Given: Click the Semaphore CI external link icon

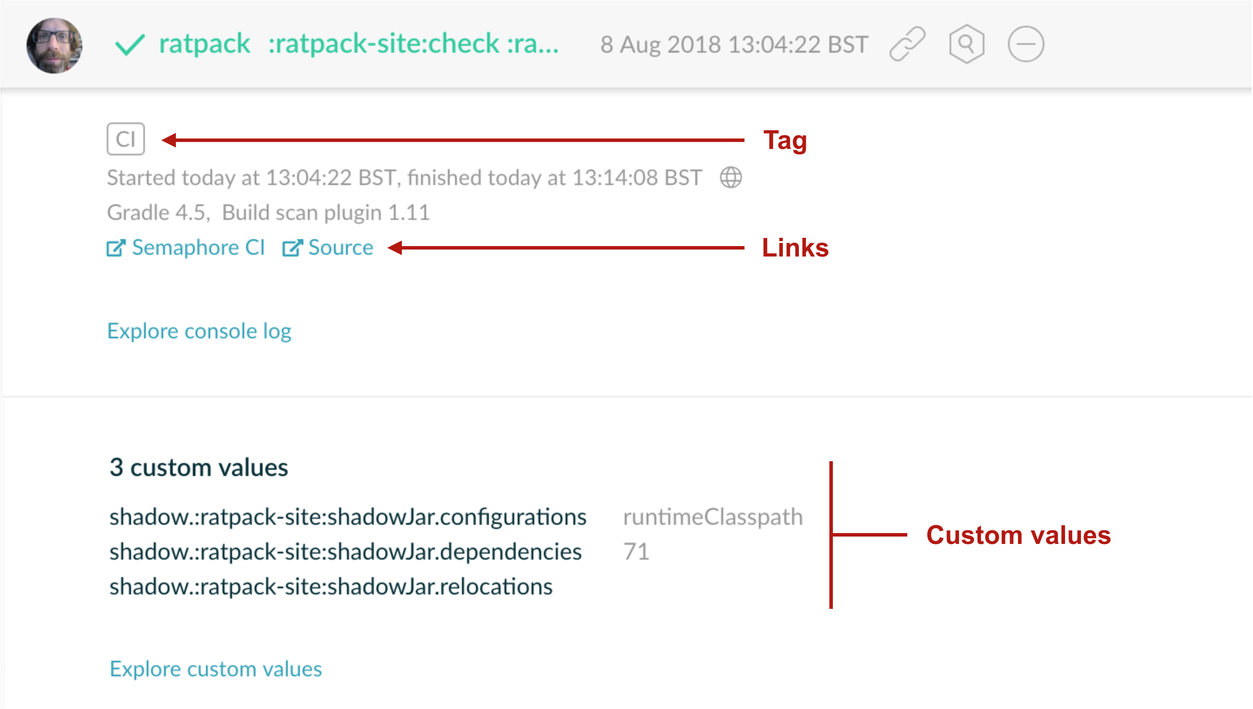Looking at the screenshot, I should [116, 248].
